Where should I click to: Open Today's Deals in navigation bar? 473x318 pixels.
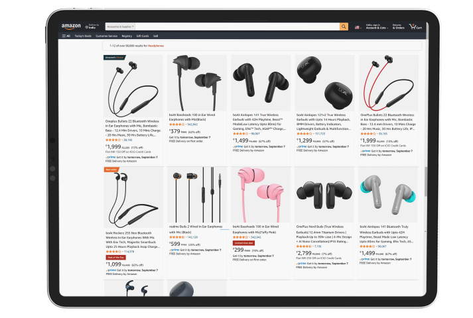[x=83, y=36]
